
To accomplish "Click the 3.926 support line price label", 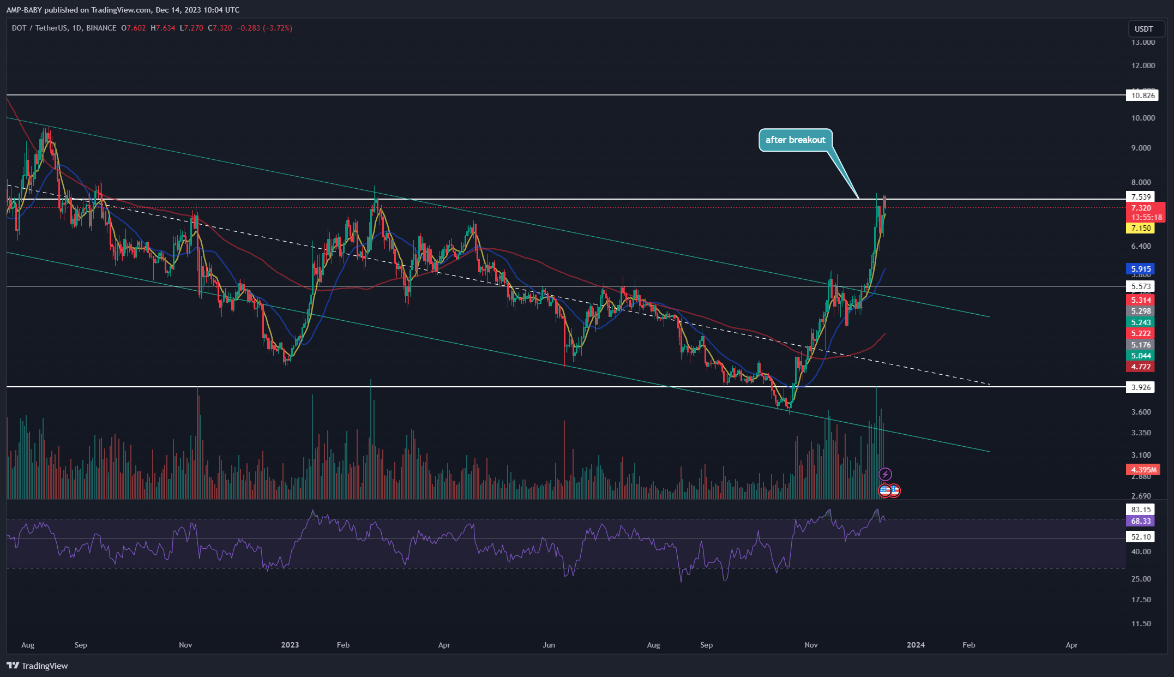I will pyautogui.click(x=1141, y=387).
